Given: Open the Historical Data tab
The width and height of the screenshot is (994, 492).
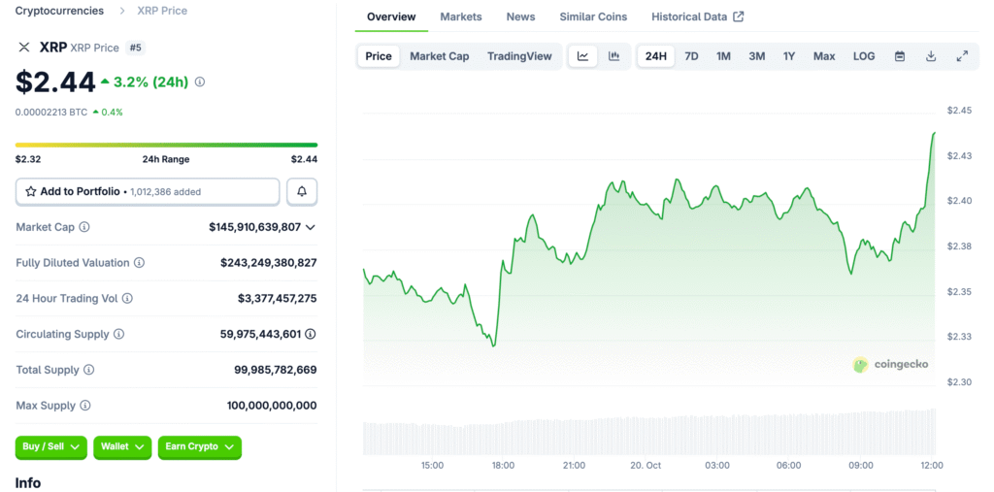Looking at the screenshot, I should point(697,16).
